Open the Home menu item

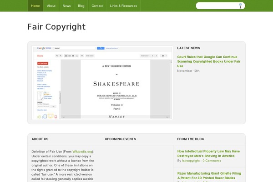(x=35, y=6)
